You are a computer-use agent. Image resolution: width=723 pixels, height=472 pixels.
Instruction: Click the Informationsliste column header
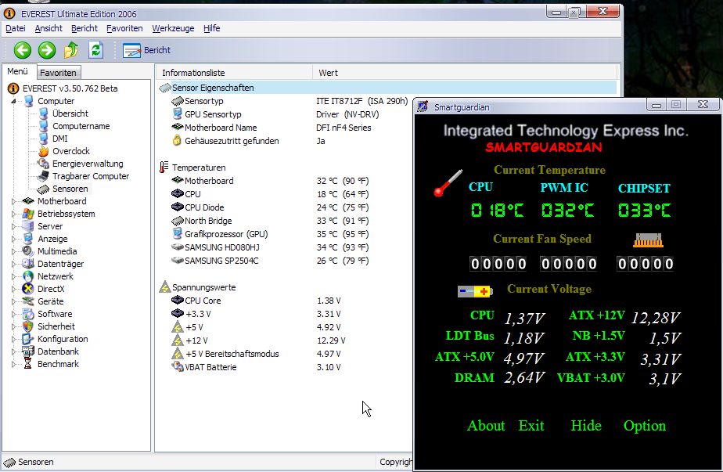(234, 73)
